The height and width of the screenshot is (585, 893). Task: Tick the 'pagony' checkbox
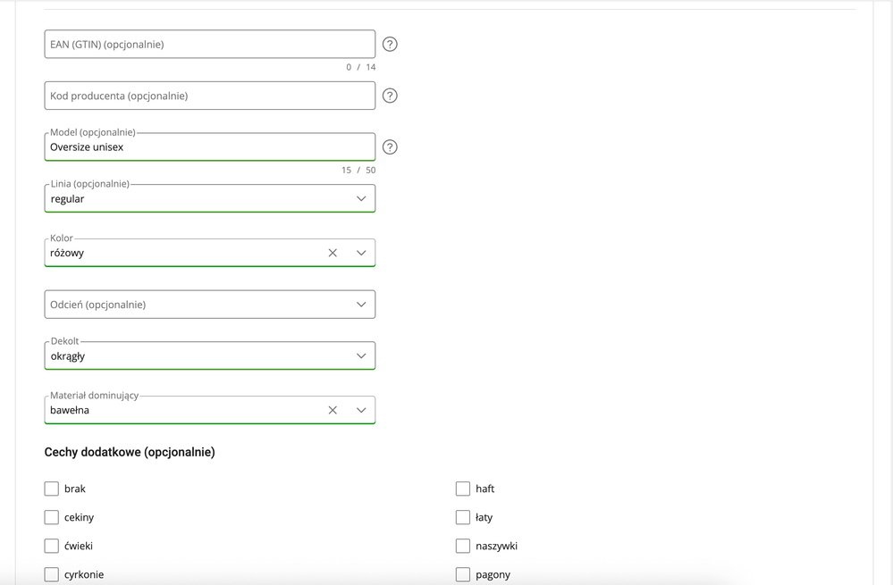[x=463, y=574]
